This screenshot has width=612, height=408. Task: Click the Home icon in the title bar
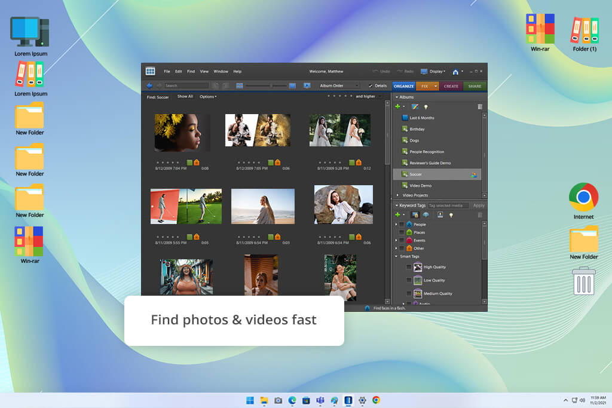coord(455,72)
